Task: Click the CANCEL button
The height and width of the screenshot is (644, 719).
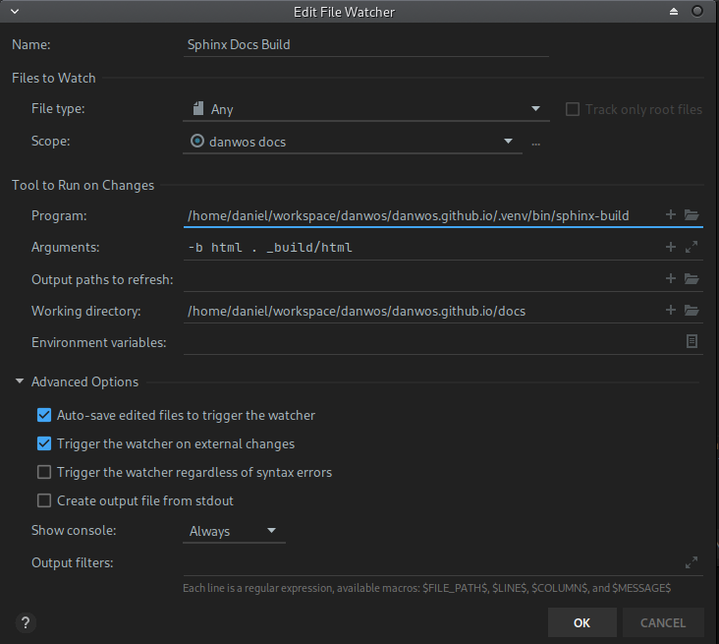Action: tap(662, 622)
